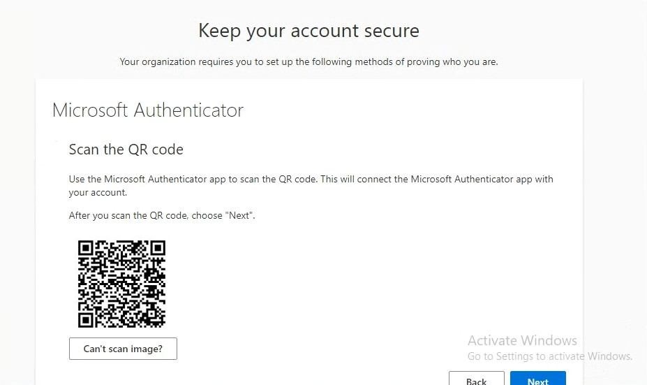
Task: Click the bottom-right corner of the QR code
Action: tap(163, 326)
